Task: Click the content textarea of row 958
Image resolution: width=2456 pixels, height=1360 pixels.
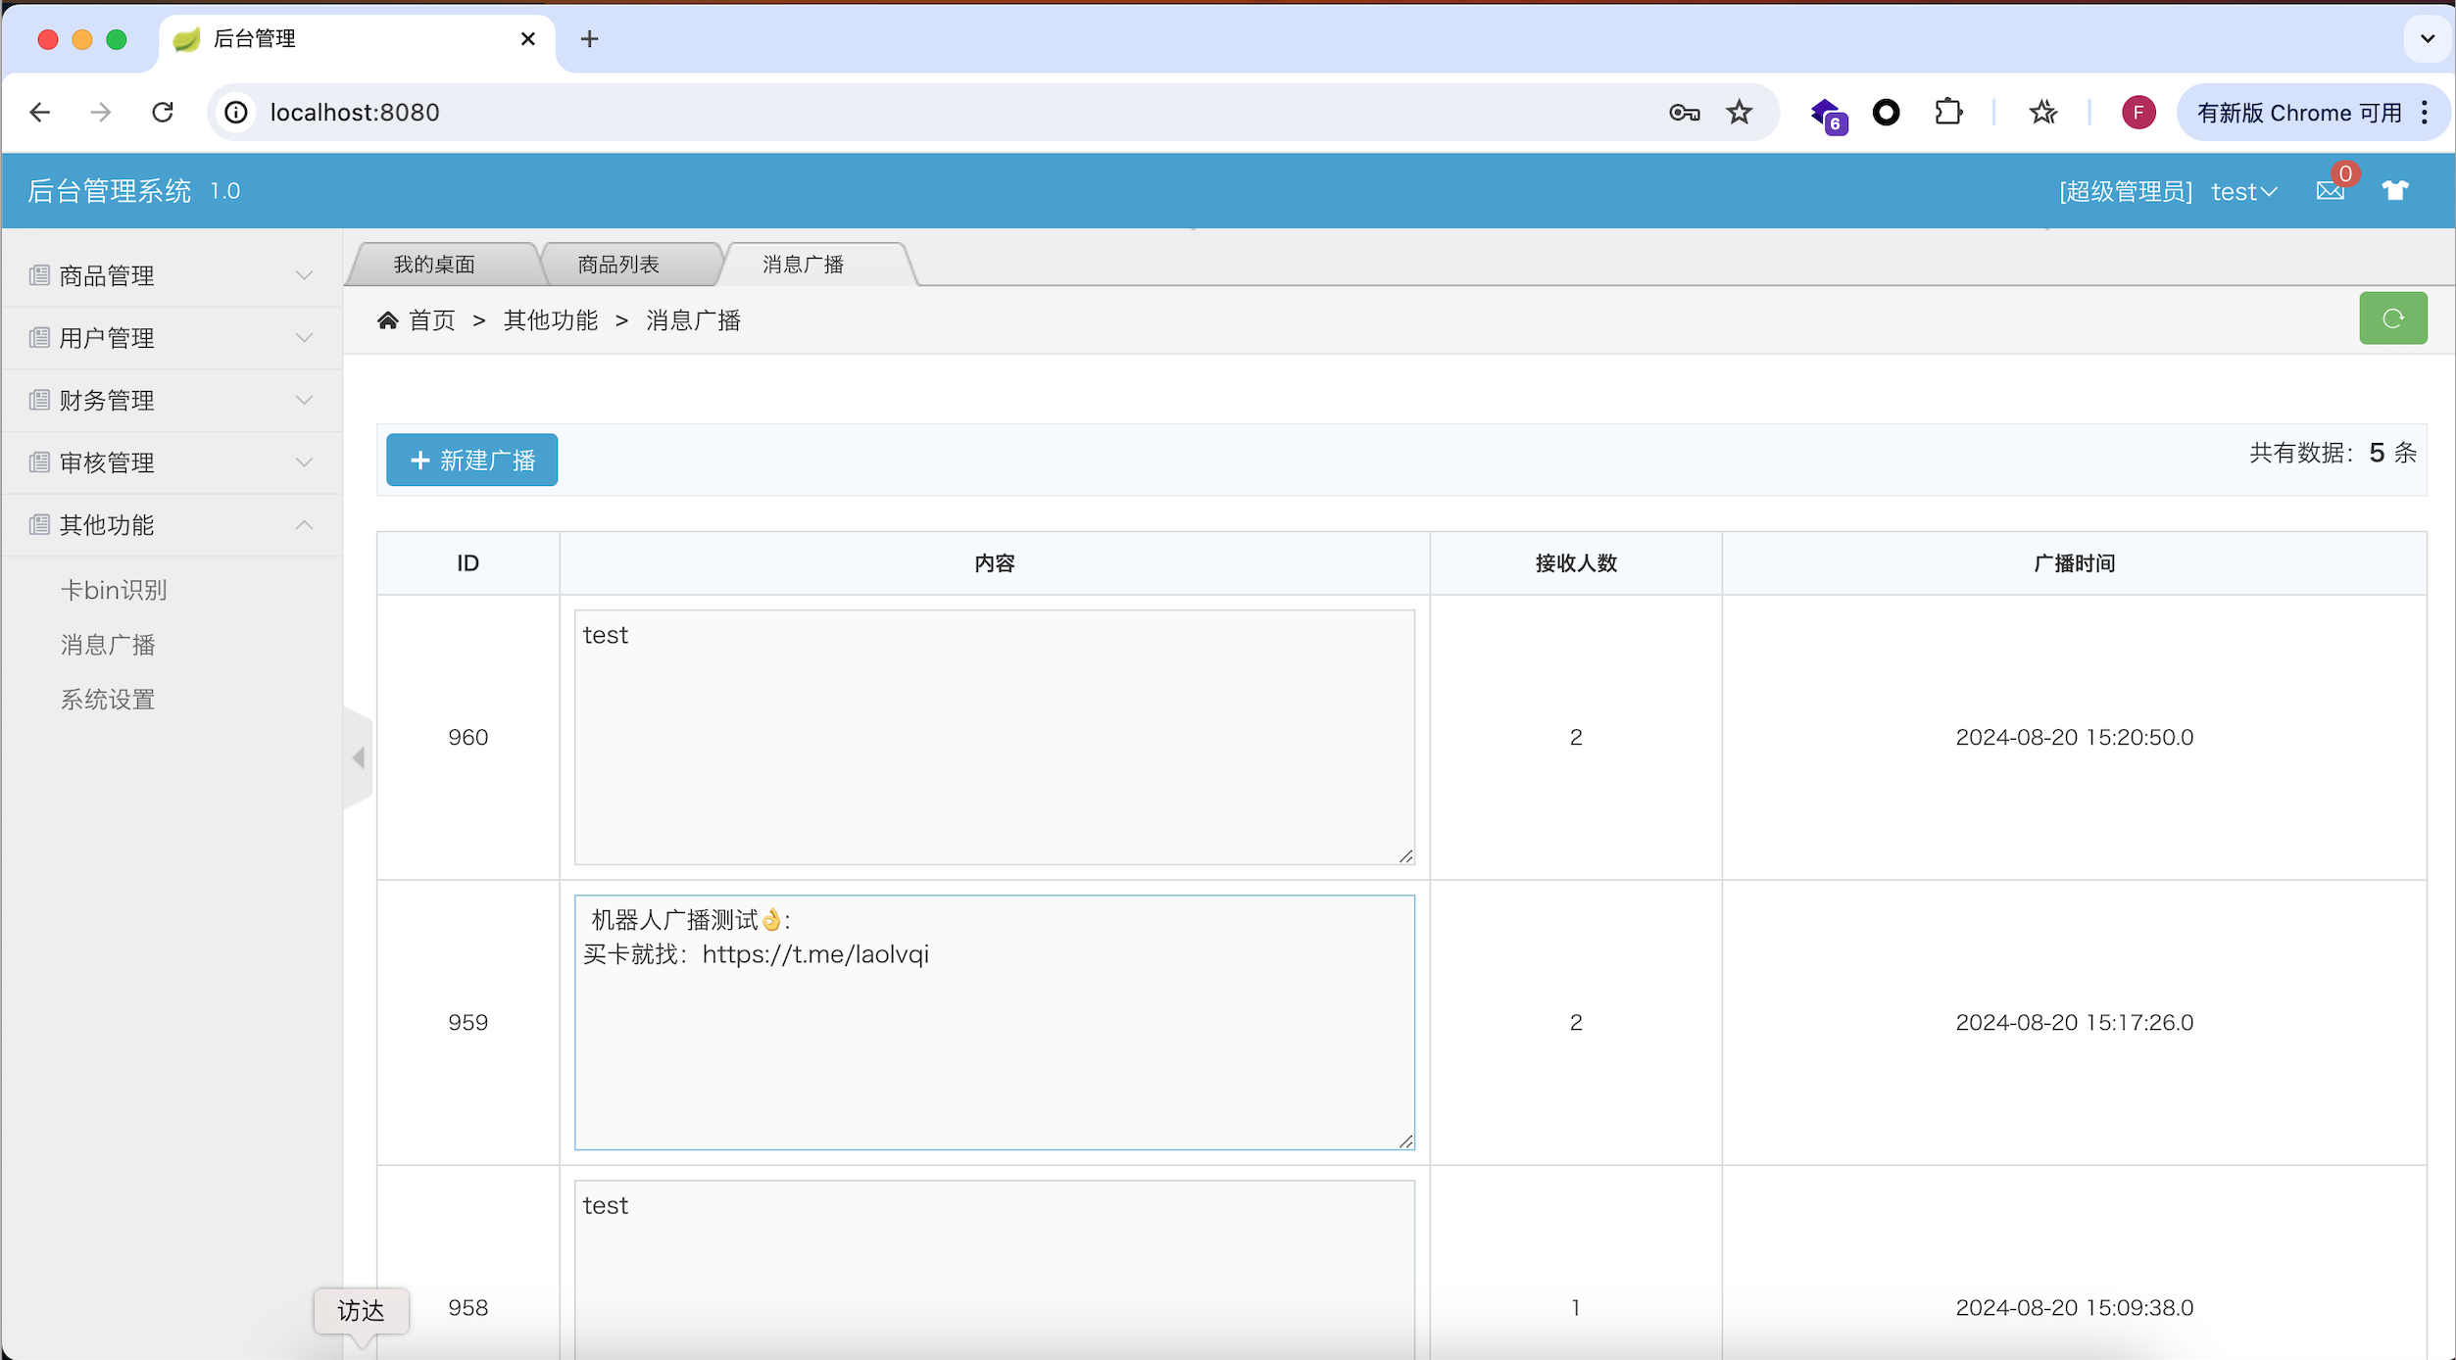Action: pyautogui.click(x=995, y=1269)
